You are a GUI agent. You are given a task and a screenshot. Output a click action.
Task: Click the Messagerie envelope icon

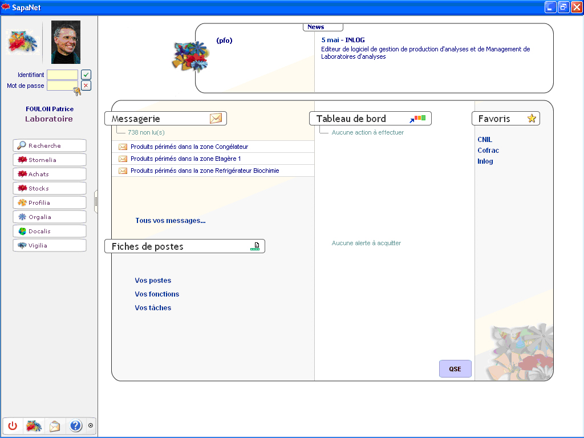[x=216, y=119]
